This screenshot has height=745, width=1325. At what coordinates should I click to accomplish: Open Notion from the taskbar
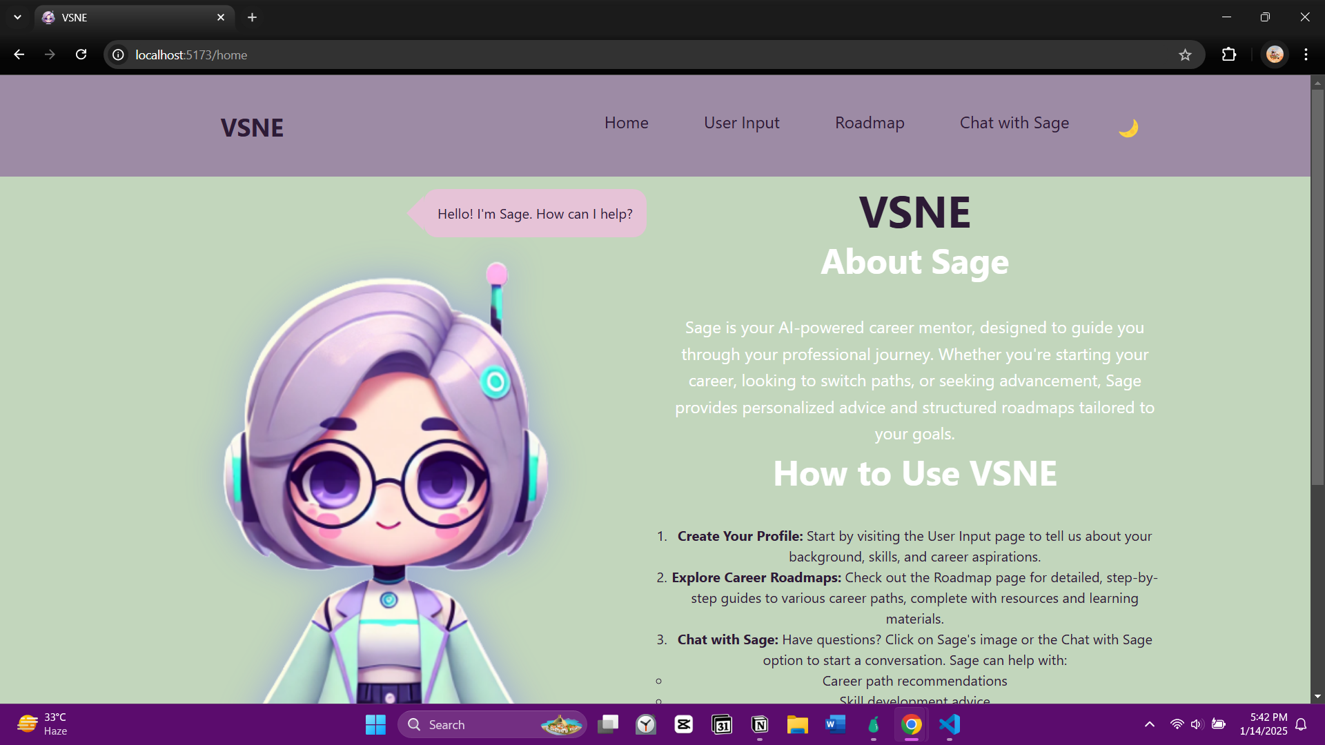point(760,724)
